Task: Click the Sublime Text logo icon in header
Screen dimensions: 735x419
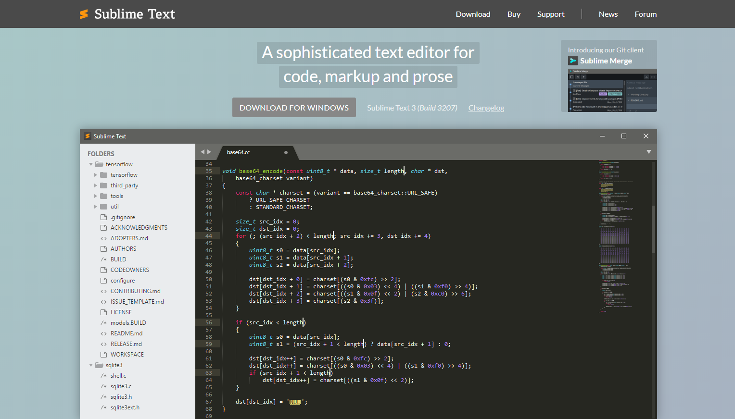Action: click(x=84, y=14)
